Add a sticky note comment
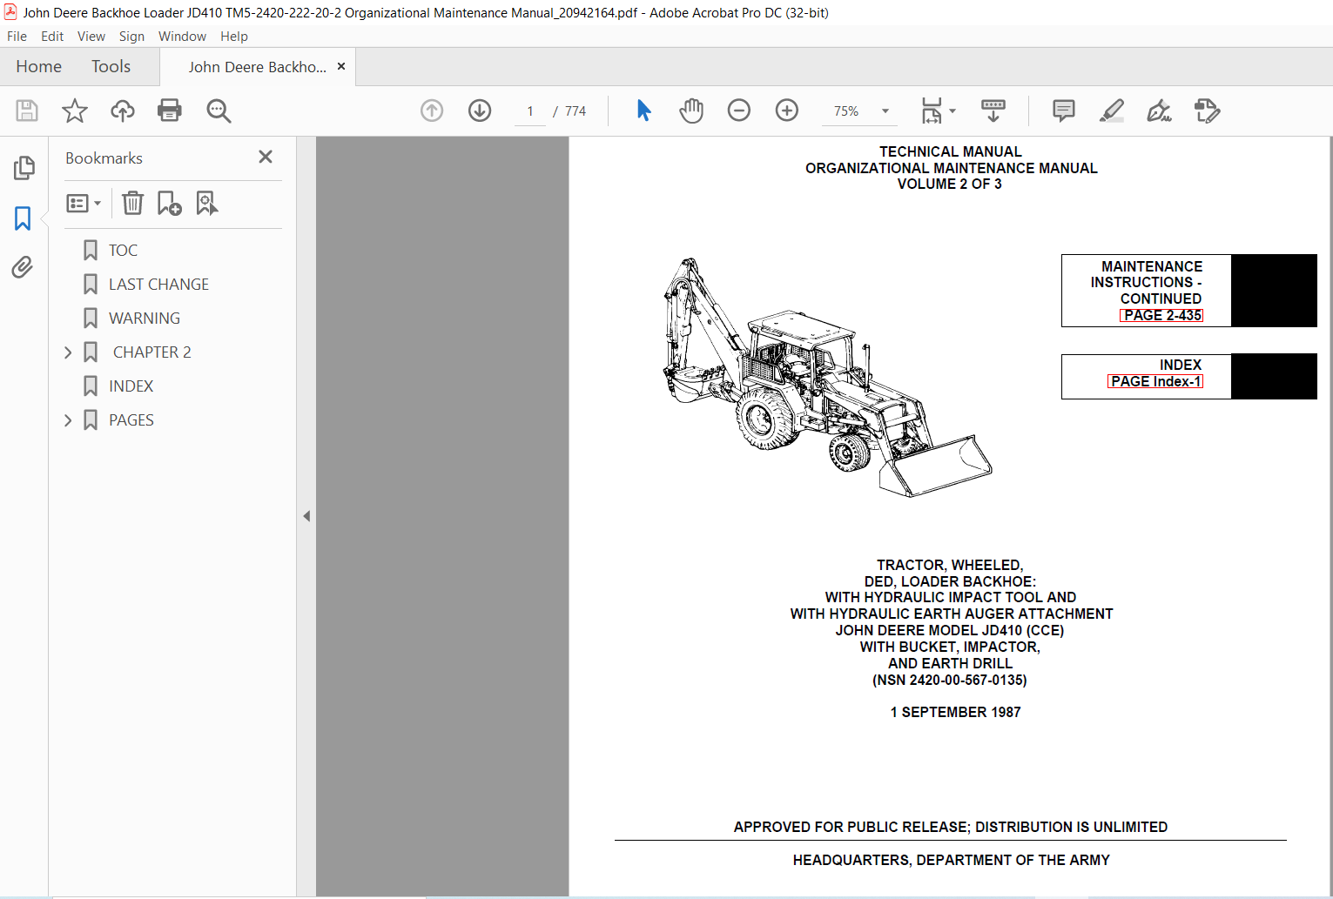Screen dimensions: 1333x899 (x=1063, y=111)
